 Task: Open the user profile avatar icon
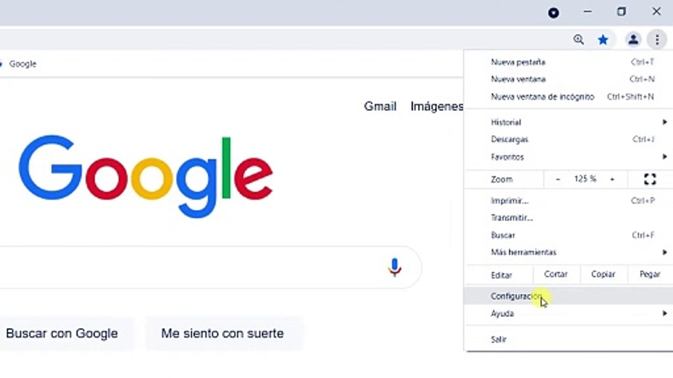coord(633,39)
